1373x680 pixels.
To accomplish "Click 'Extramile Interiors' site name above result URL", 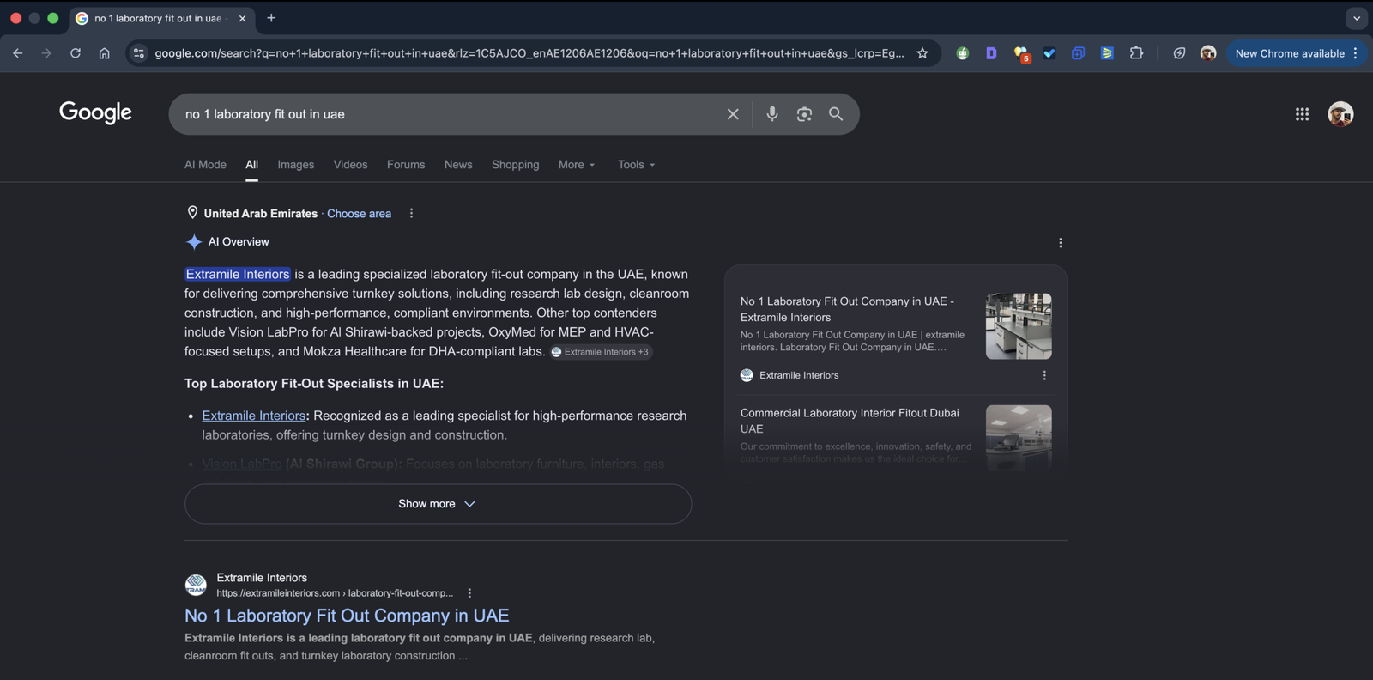I will click(x=262, y=578).
